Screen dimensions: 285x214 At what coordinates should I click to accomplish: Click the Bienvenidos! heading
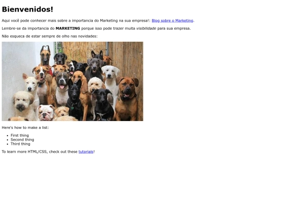[27, 10]
